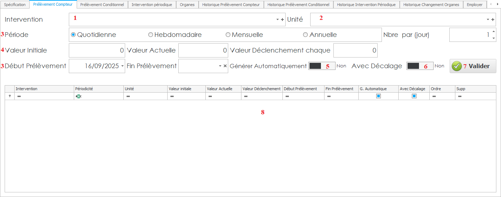Screen dimensions: 501x197
Task: Toggle the Générer Automatiquement switch
Action: 322,66
